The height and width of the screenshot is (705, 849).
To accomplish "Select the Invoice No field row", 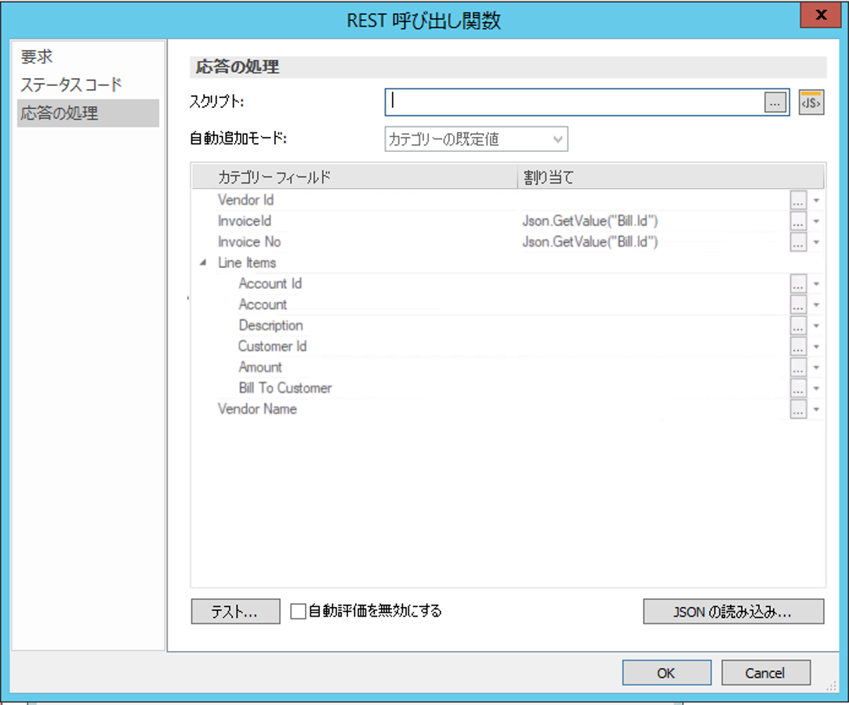I will tap(249, 242).
